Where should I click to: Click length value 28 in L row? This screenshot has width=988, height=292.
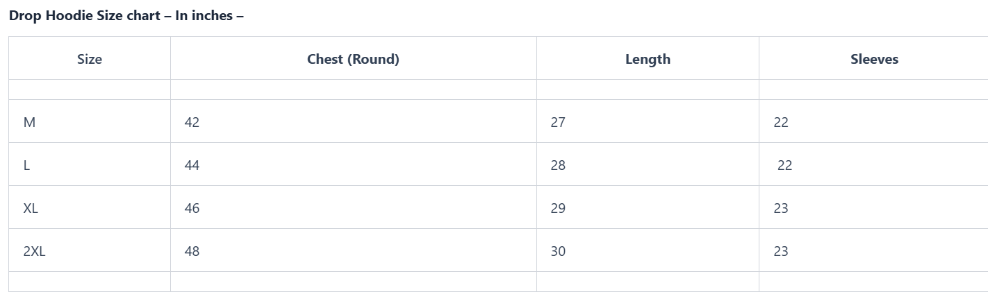pyautogui.click(x=558, y=165)
